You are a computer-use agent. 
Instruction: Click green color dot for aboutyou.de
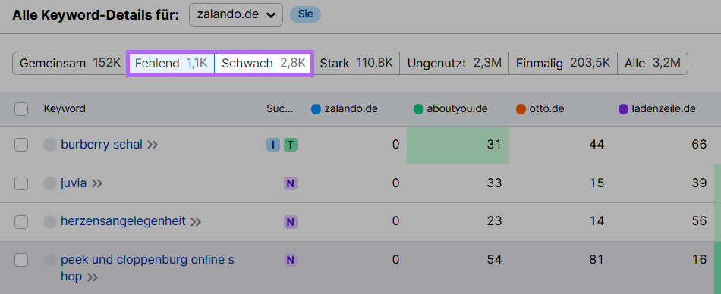[x=418, y=109]
